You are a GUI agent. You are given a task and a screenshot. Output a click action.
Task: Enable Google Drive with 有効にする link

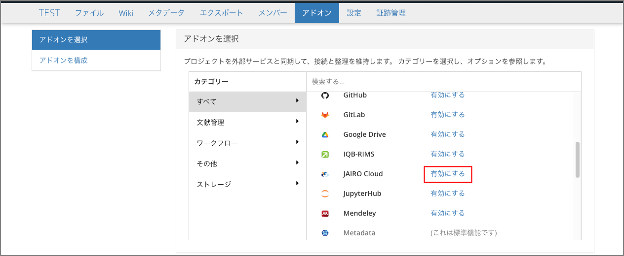[x=448, y=134]
